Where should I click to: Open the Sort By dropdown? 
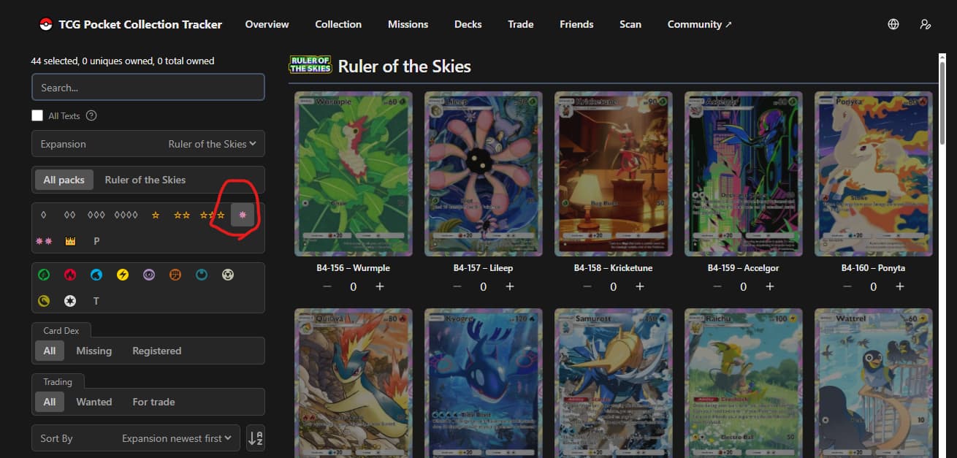(x=136, y=438)
